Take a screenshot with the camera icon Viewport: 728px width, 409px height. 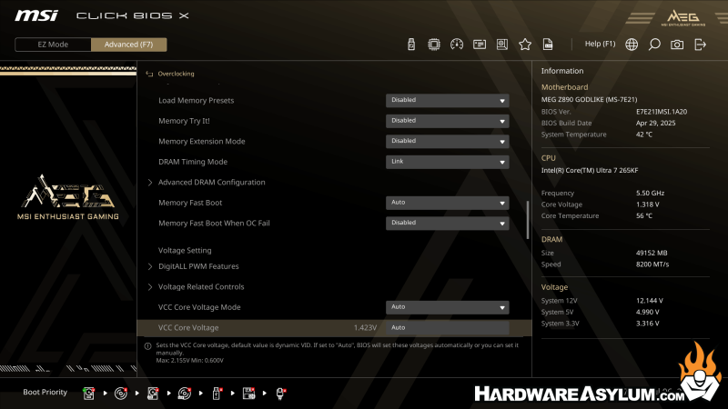pyautogui.click(x=677, y=45)
